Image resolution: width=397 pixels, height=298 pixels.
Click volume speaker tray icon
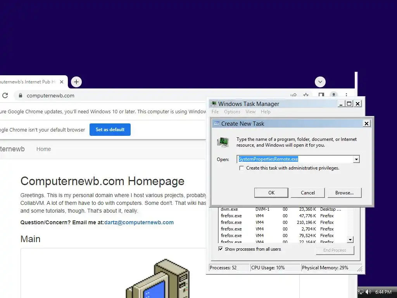tap(368, 292)
